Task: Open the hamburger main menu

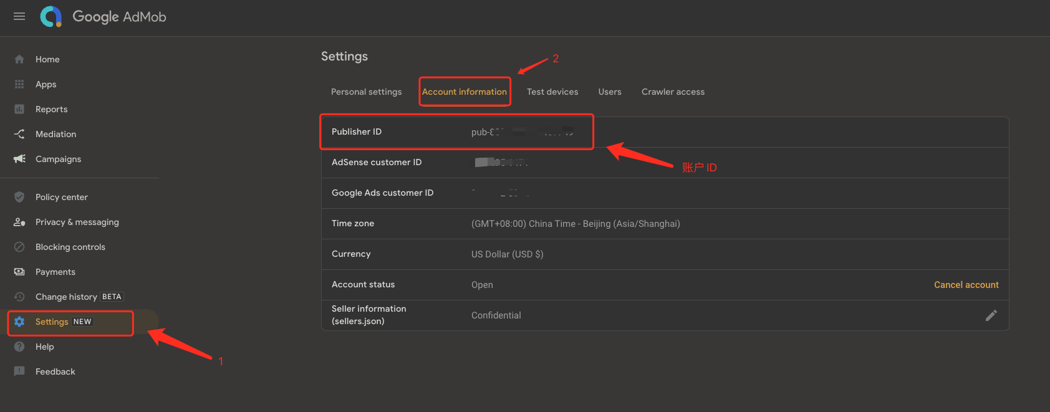Action: pos(19,16)
